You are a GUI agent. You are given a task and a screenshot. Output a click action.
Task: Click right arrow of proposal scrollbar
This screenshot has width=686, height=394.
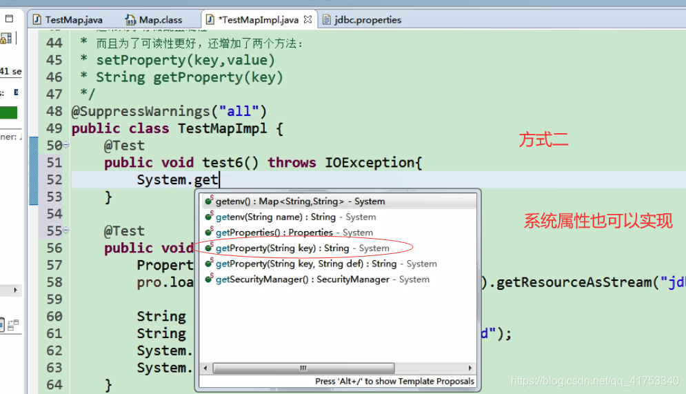coord(470,368)
